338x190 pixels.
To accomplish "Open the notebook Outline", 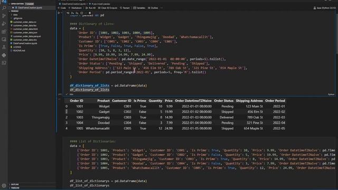I will (153, 8).
